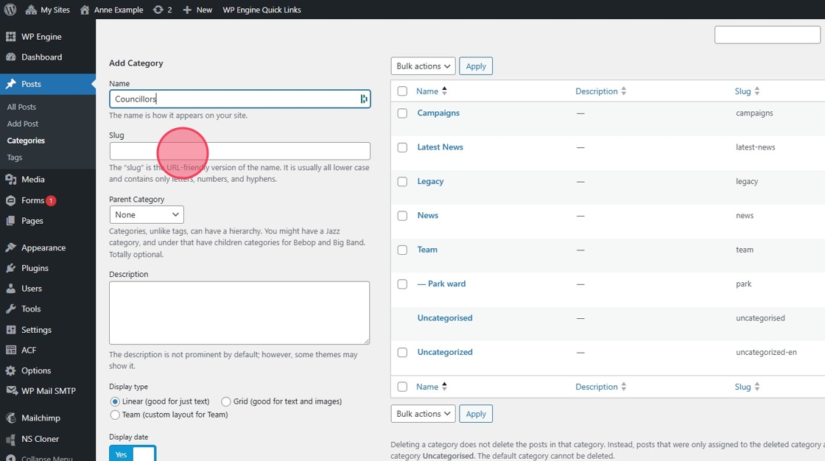Click the Media icon in the sidebar
Viewport: 825px width, 461px height.
[x=11, y=180]
